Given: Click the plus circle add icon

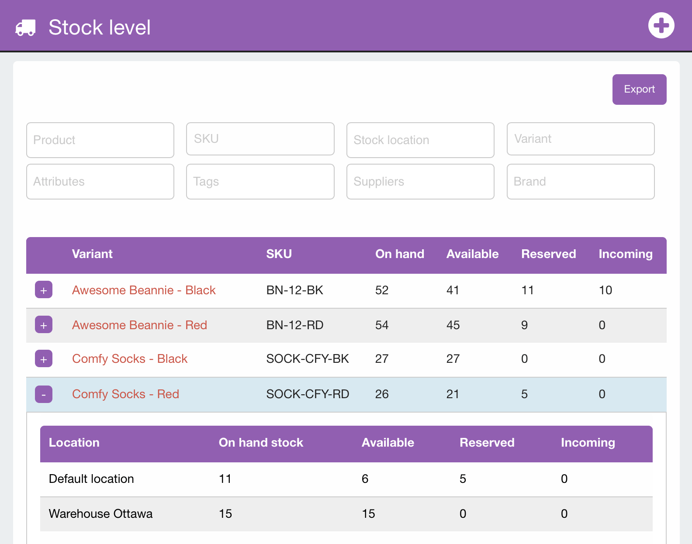Looking at the screenshot, I should pyautogui.click(x=661, y=25).
